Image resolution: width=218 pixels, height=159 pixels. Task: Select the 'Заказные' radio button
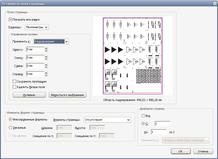pyautogui.click(x=10, y=128)
